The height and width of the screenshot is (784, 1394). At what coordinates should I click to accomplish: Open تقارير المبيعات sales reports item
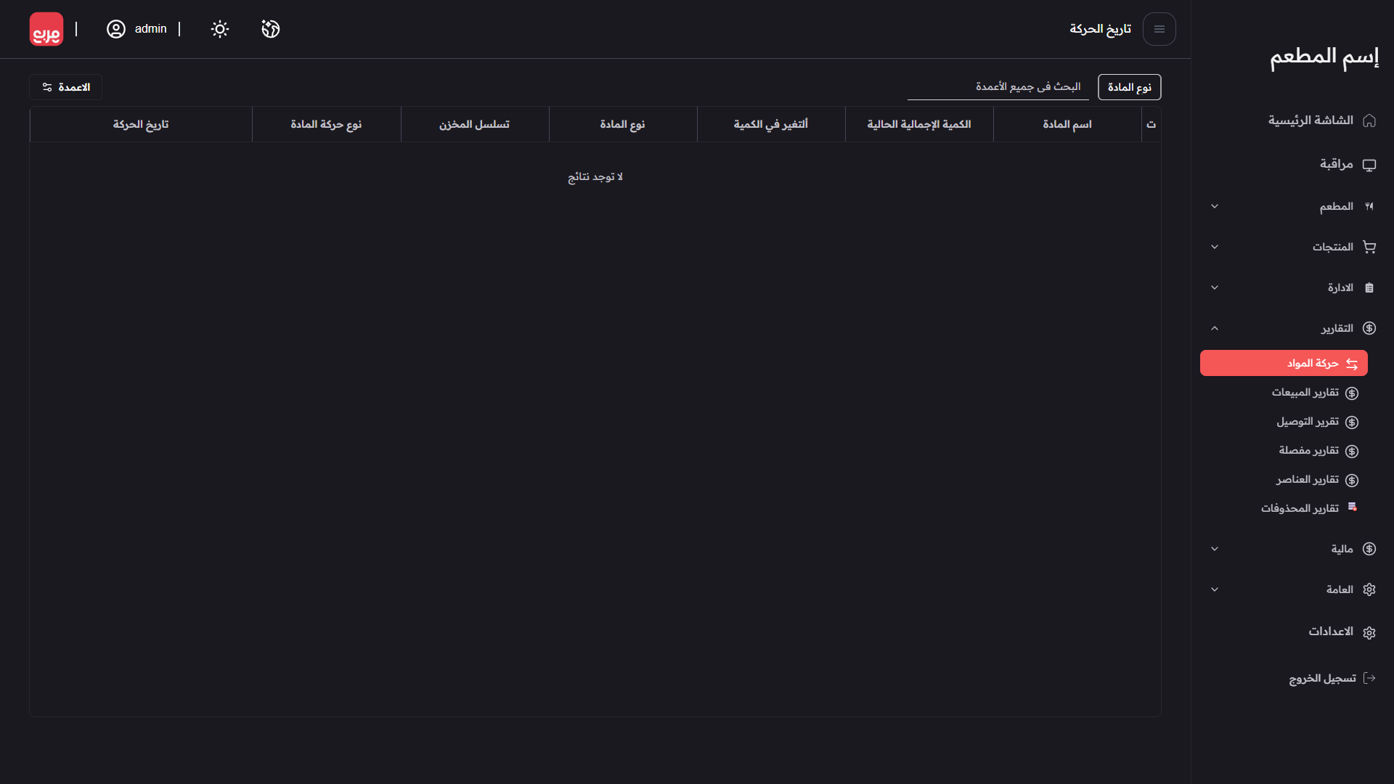pyautogui.click(x=1305, y=393)
